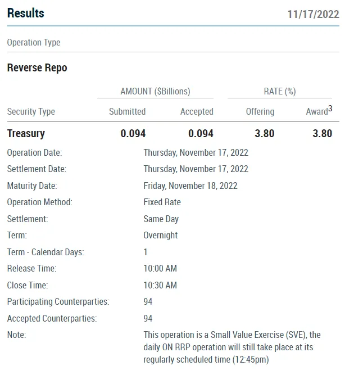The height and width of the screenshot is (375, 363).
Task: Click the Offering column header
Action: click(260, 111)
